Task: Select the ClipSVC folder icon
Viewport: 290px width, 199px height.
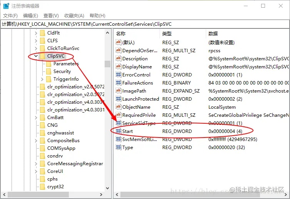Action: [x=43, y=56]
